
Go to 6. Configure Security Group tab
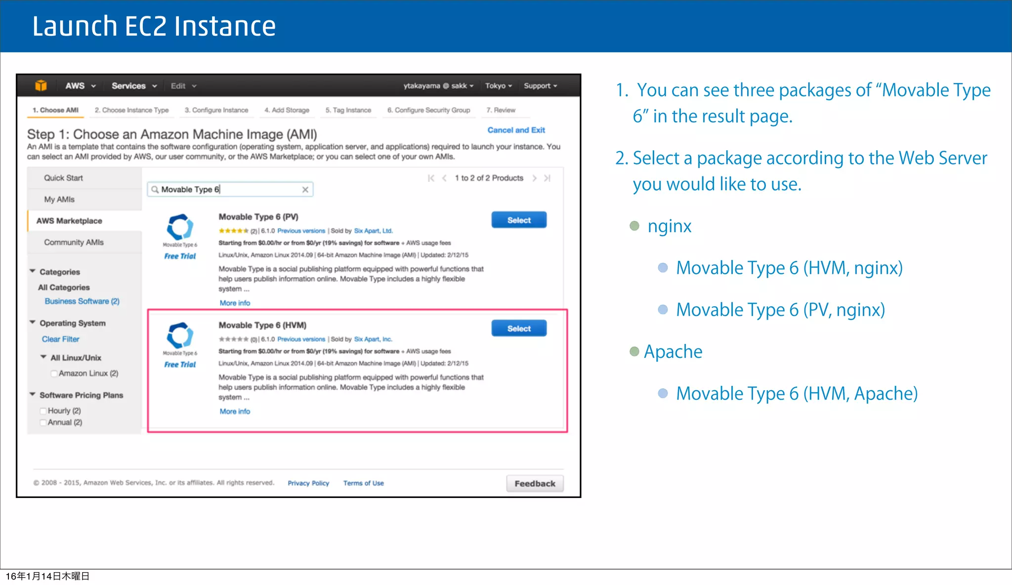[428, 110]
